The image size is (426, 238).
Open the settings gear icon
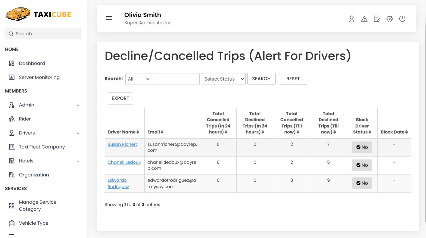tap(389, 19)
